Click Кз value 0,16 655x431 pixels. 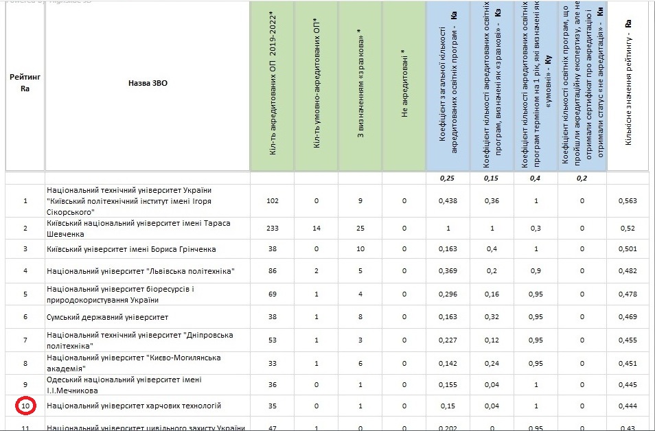tap(492, 294)
